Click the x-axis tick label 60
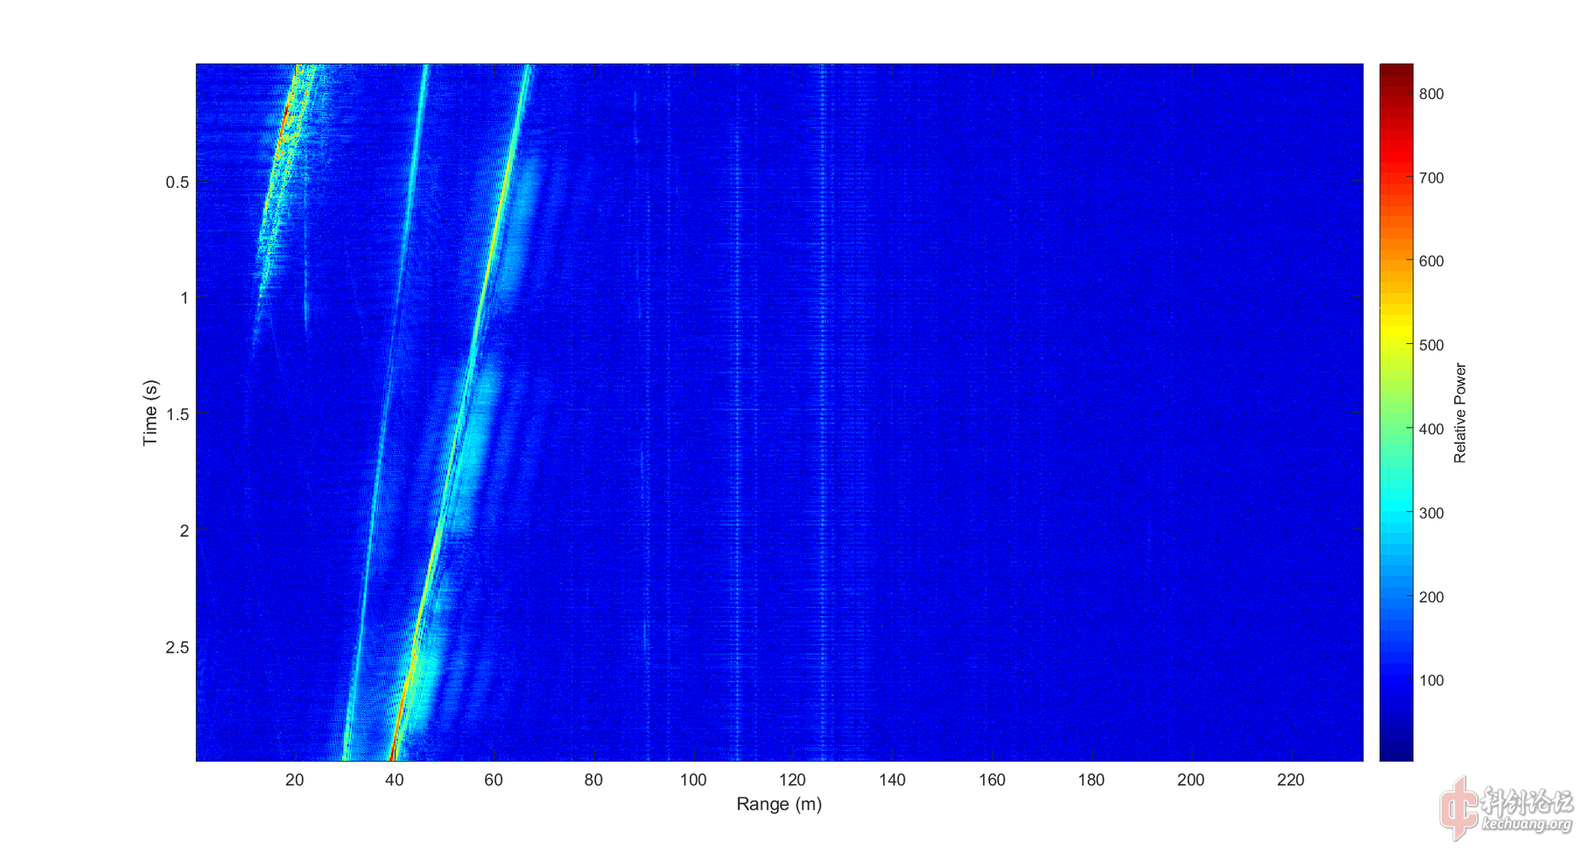Image resolution: width=1588 pixels, height=856 pixels. coord(494,780)
